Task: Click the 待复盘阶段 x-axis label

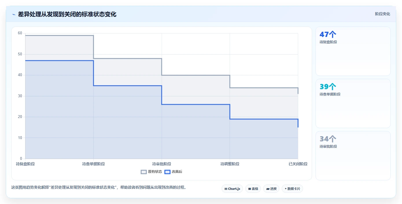Action: click(x=25, y=164)
